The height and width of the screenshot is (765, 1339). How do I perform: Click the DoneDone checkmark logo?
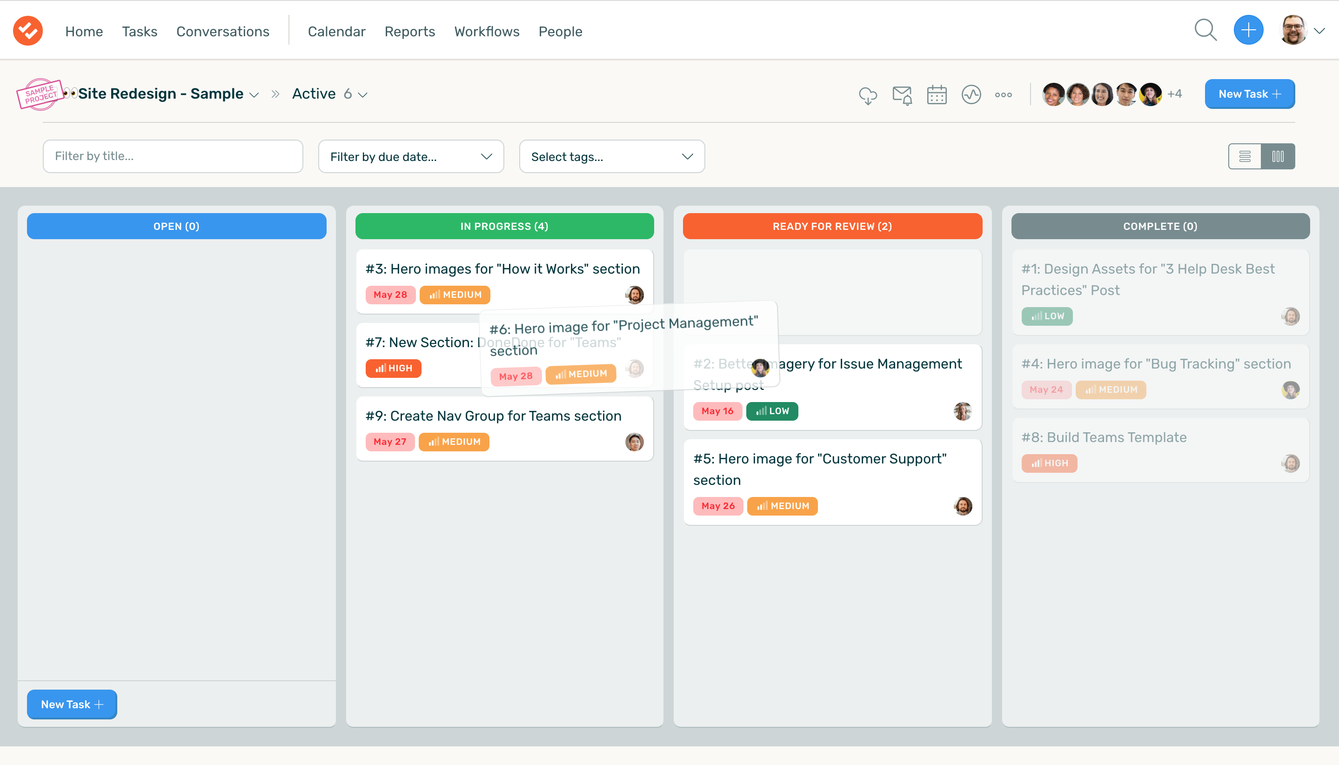click(28, 30)
